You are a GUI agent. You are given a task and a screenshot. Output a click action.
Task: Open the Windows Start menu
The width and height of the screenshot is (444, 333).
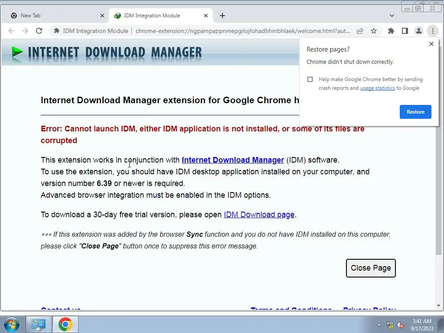click(11, 324)
